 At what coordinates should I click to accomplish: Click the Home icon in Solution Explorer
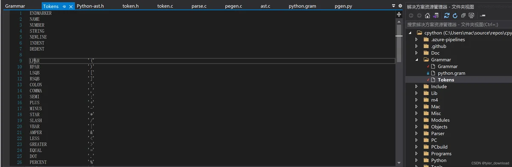[x=427, y=16]
